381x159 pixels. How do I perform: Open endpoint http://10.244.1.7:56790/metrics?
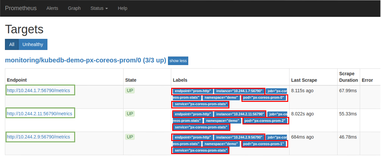(x=39, y=90)
